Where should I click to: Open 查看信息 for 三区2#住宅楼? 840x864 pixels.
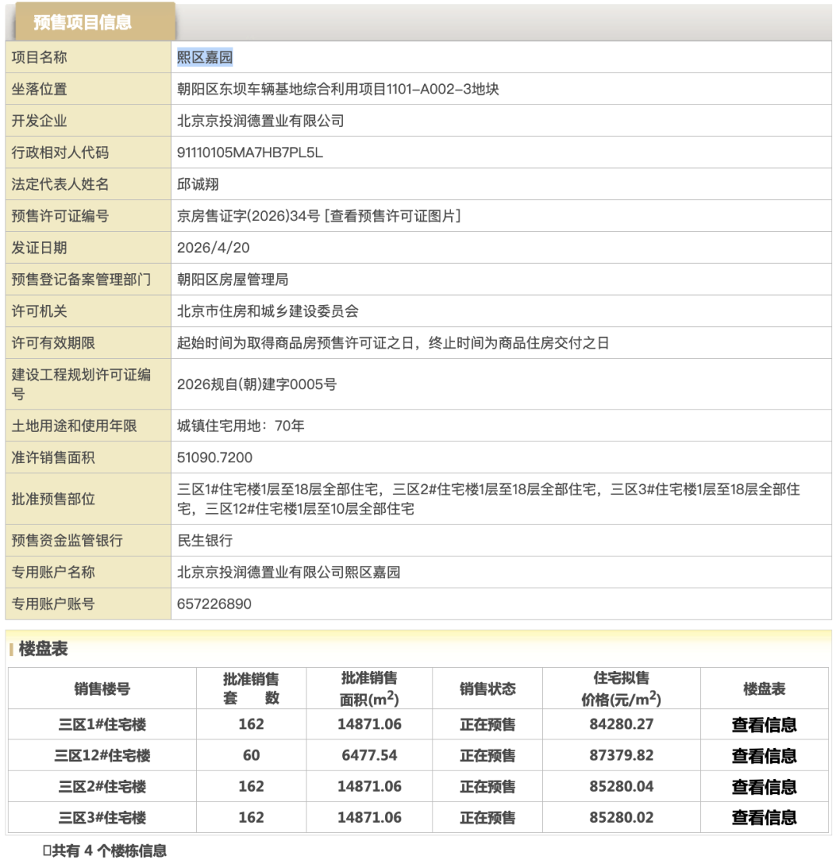[x=764, y=786]
